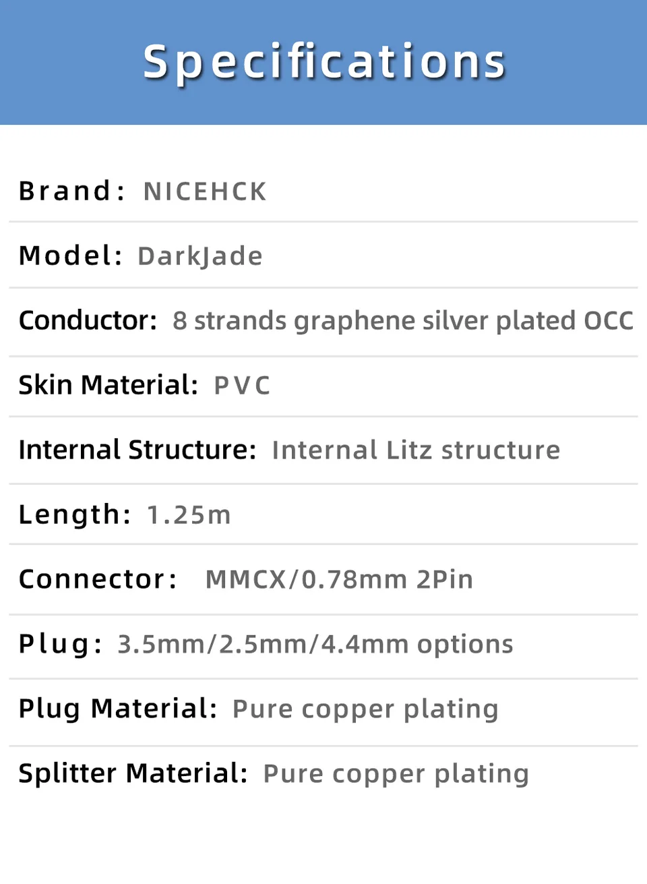Click the 8 strands graphene silver plated OCC text
647x884 pixels.
tap(403, 321)
